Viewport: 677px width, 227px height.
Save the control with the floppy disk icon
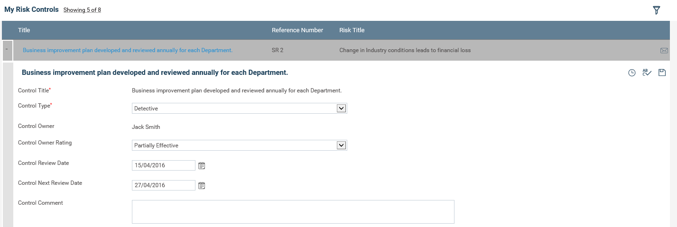point(662,73)
